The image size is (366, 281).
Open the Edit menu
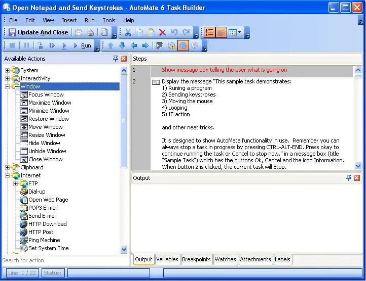click(x=30, y=21)
